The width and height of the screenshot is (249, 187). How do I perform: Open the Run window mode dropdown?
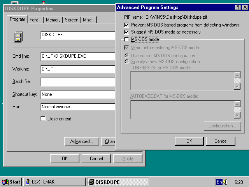pos(78,107)
